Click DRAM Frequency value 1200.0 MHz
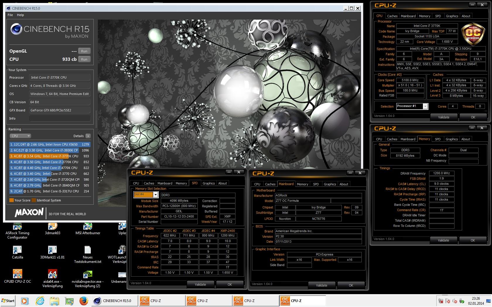Image resolution: width=492 pixels, height=307 pixels. [x=442, y=173]
